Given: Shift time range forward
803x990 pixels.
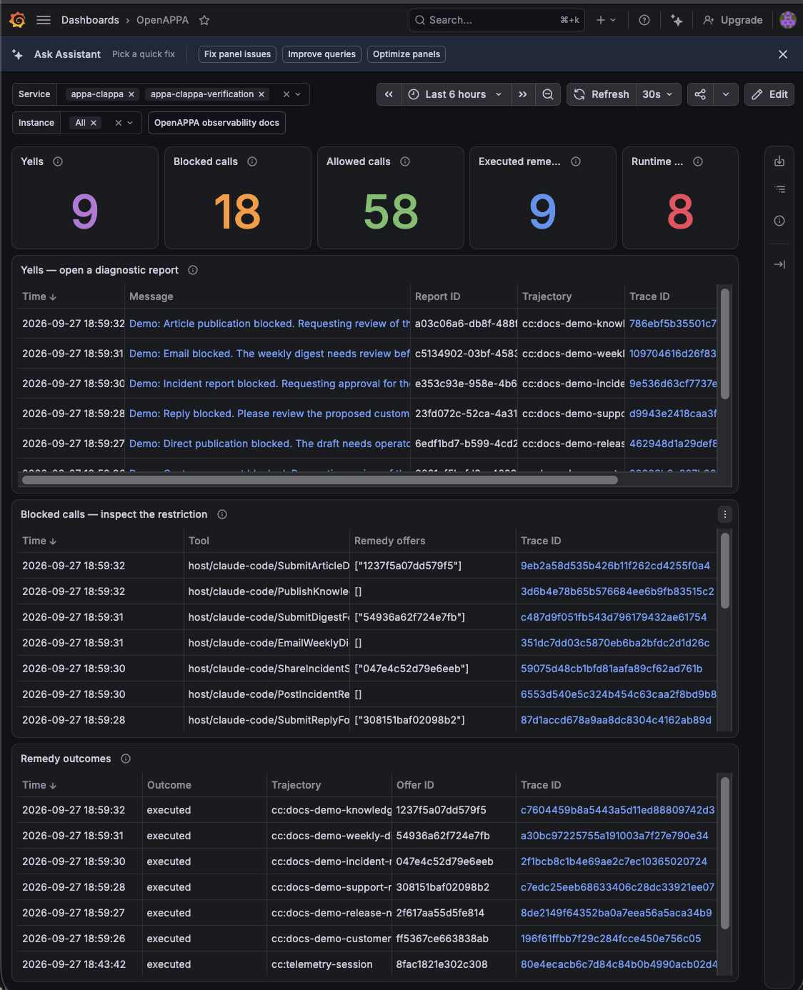Looking at the screenshot, I should [x=523, y=94].
